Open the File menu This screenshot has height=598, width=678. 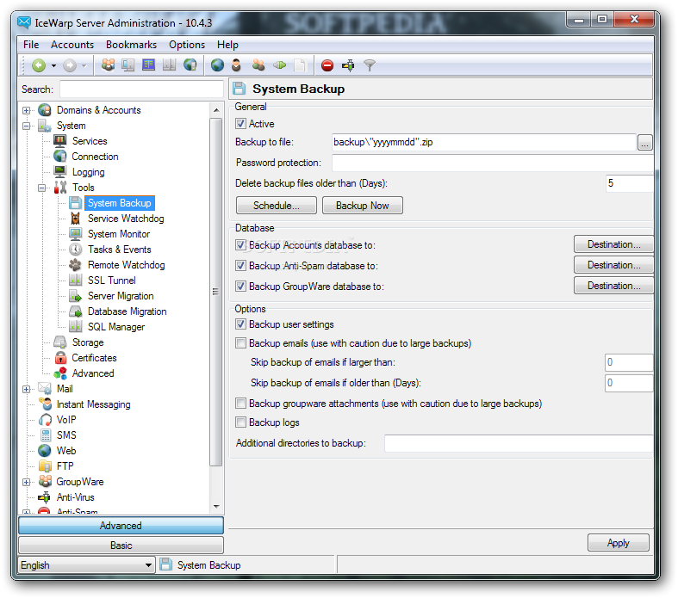point(31,45)
